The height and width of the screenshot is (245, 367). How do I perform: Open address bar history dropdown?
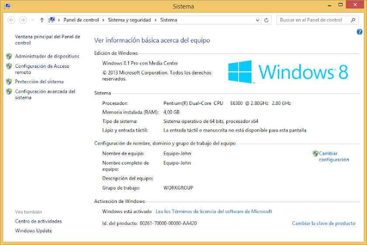(257, 20)
